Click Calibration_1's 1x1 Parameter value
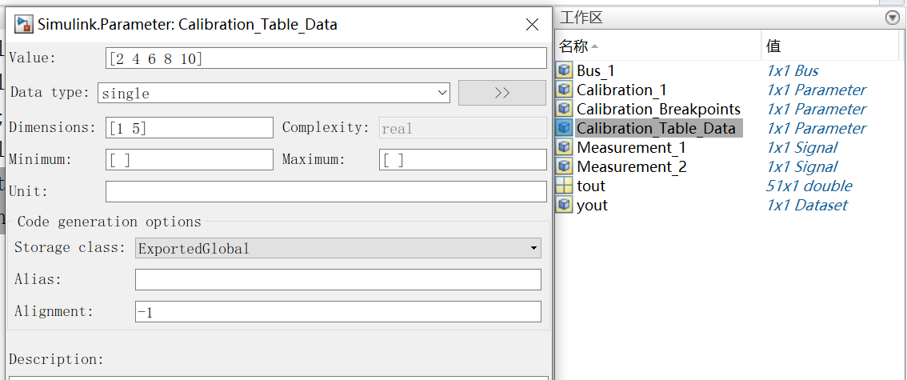The image size is (907, 380). point(816,90)
